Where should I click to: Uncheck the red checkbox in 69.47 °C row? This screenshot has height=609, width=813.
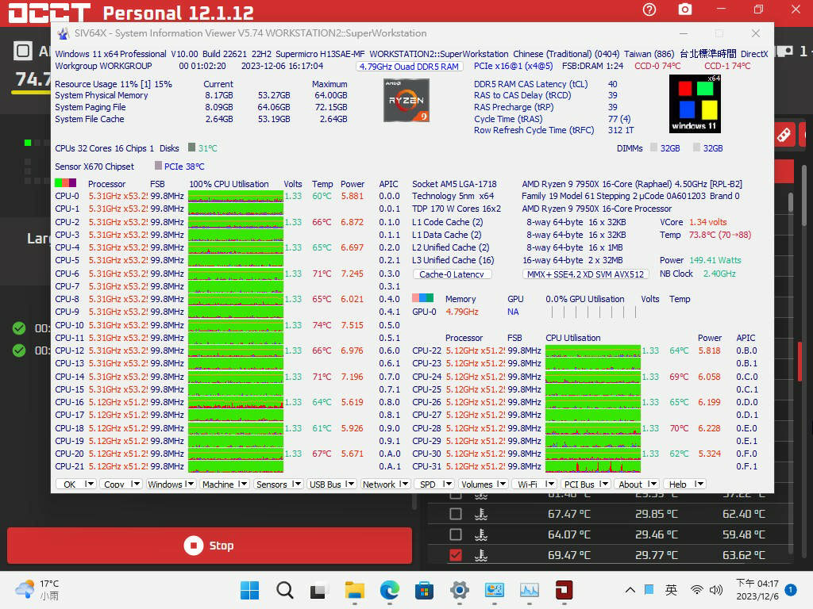point(456,555)
